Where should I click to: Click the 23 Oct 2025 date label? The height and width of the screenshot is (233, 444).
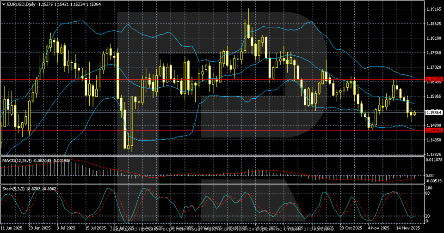pos(351,228)
